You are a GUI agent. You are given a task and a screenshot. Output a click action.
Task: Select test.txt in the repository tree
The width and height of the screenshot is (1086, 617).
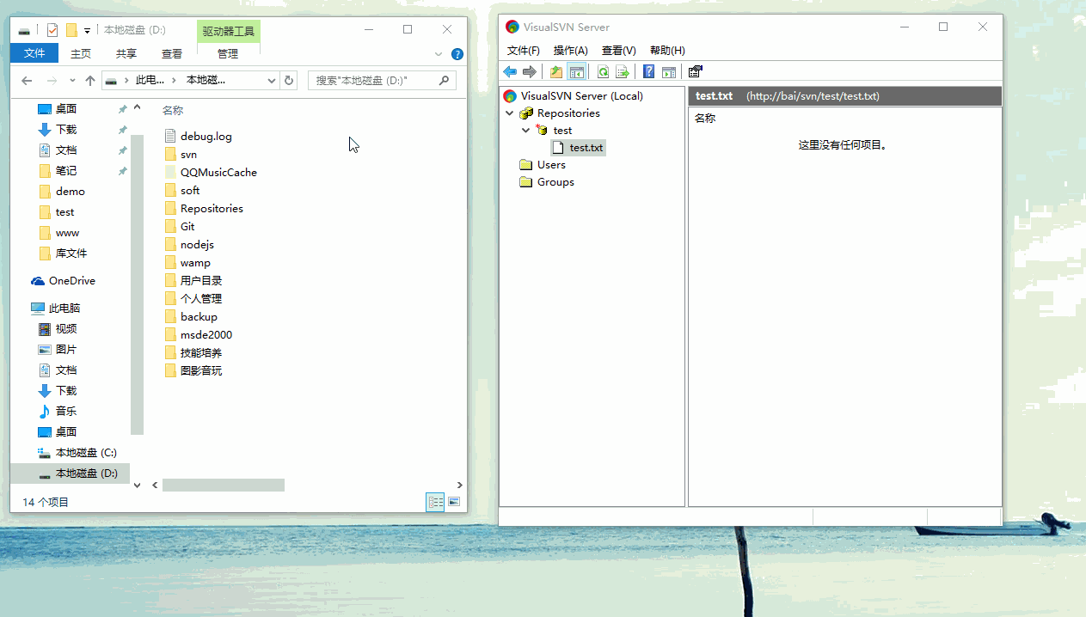[586, 148]
